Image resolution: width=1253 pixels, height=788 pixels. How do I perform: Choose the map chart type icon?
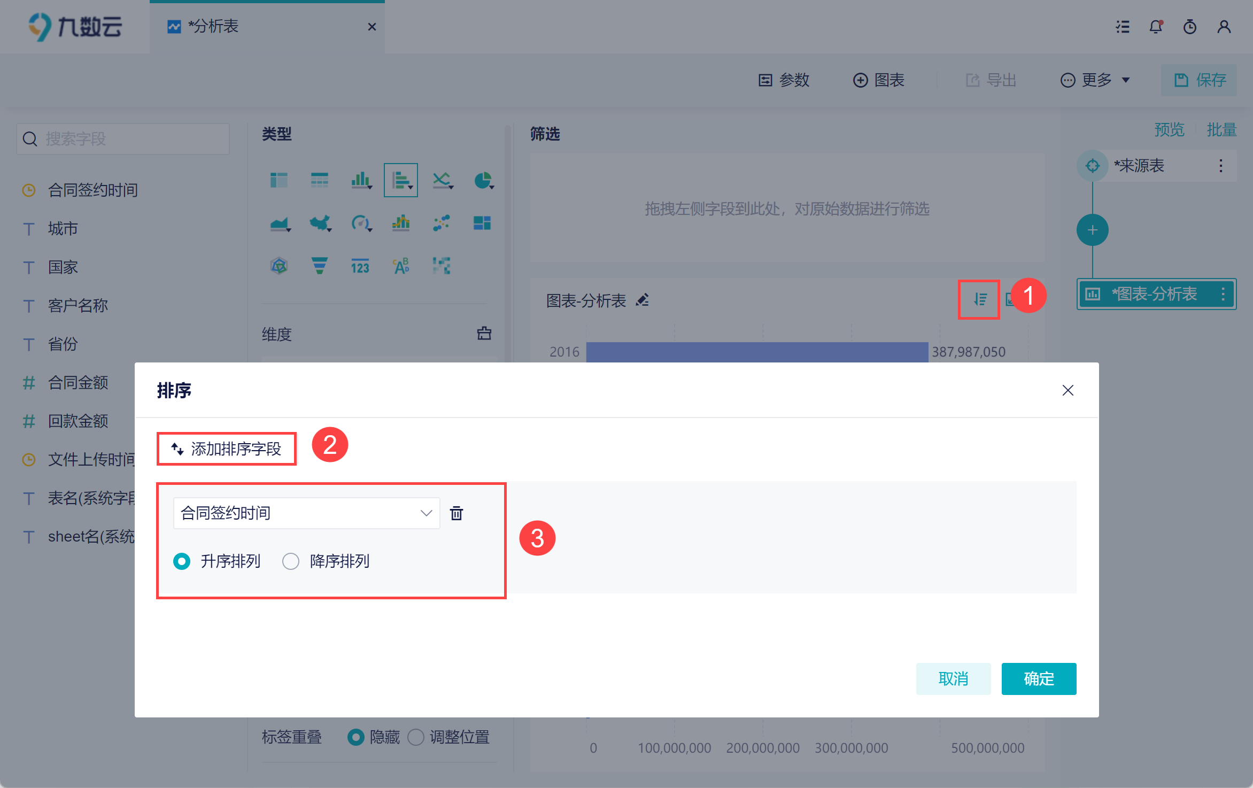pyautogui.click(x=320, y=223)
